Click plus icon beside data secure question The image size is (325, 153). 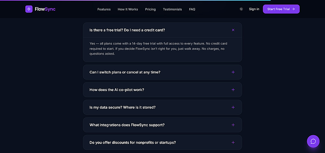(x=233, y=107)
